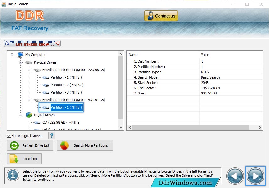269x188 pixels.
Task: Collapse the My Computer tree node
Action: [x=12, y=55]
